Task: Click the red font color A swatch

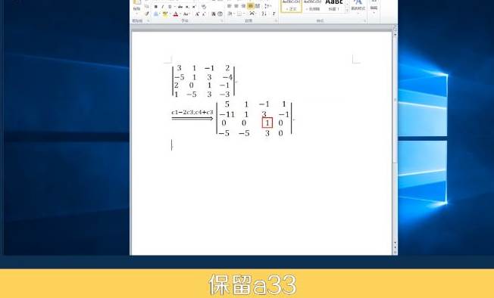Action: 176,14
